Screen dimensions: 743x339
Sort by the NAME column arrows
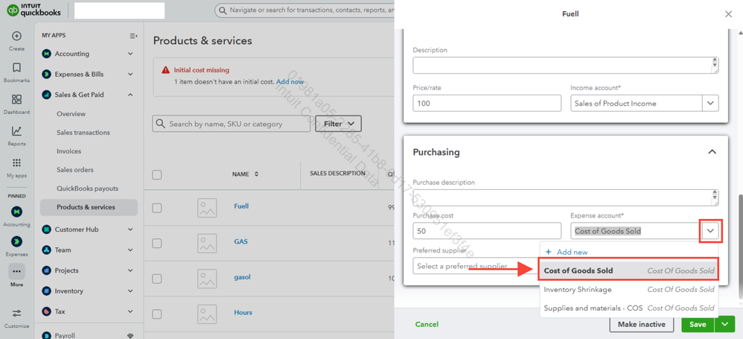256,174
